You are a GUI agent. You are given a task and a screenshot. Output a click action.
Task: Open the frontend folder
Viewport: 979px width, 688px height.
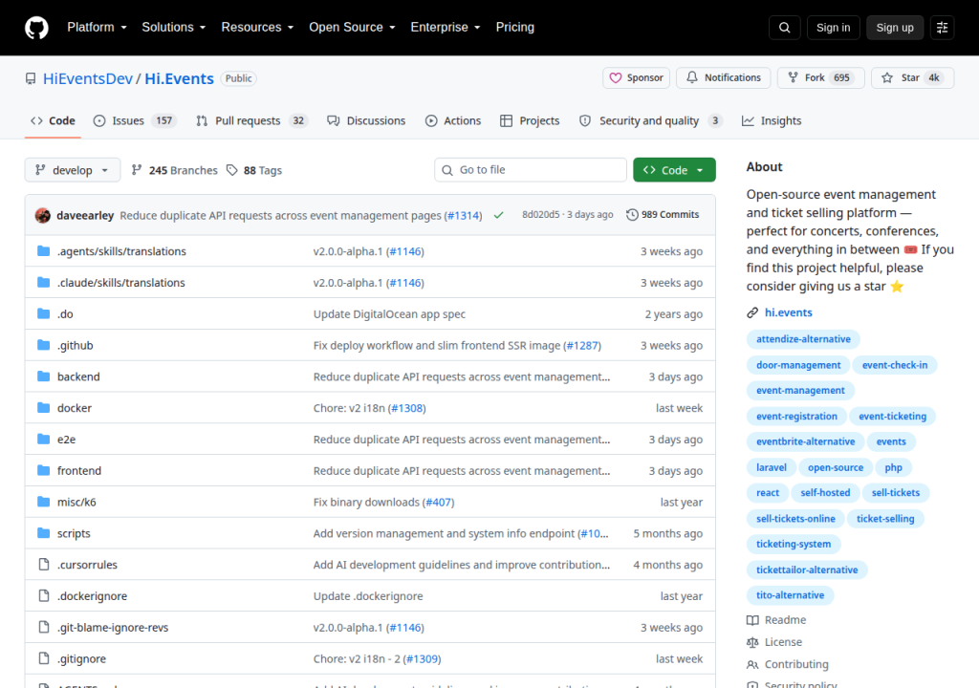coord(79,471)
